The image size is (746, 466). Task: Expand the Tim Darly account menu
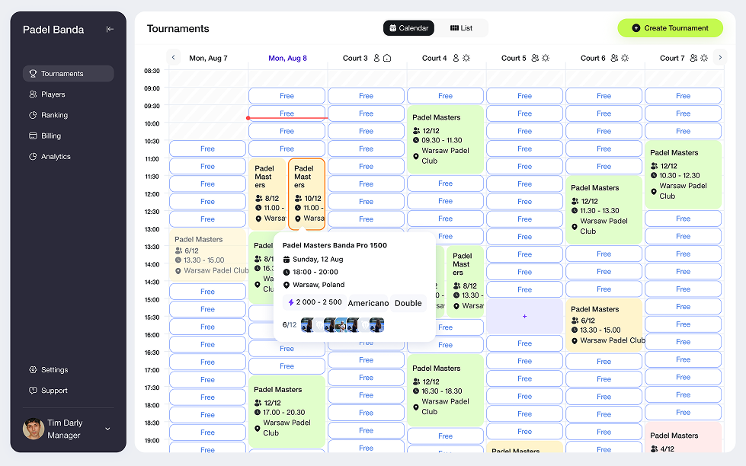(x=107, y=429)
